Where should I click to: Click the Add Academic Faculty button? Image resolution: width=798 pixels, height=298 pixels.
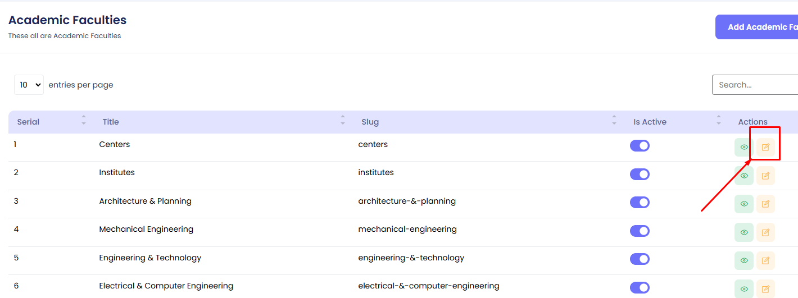coord(759,27)
